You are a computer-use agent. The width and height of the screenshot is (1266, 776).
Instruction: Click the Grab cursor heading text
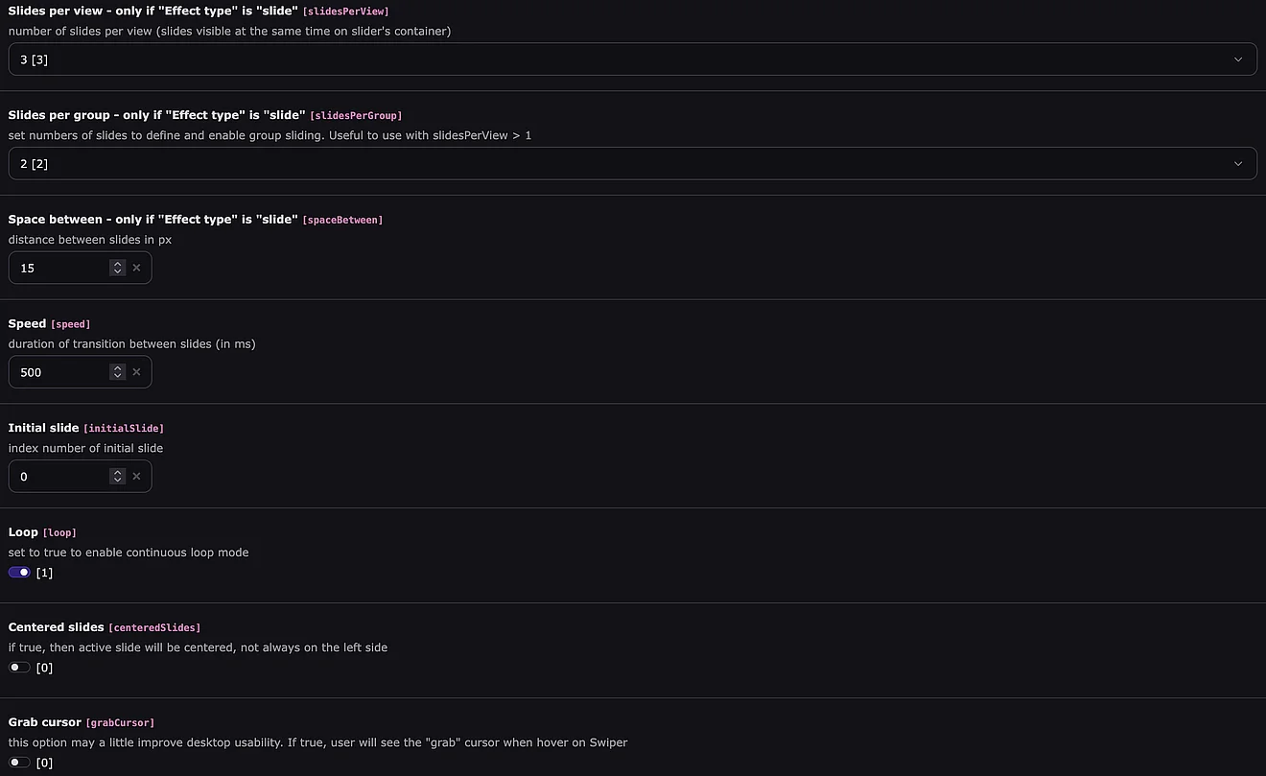tap(44, 722)
